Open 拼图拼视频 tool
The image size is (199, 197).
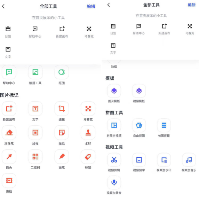pyautogui.click(x=114, y=125)
